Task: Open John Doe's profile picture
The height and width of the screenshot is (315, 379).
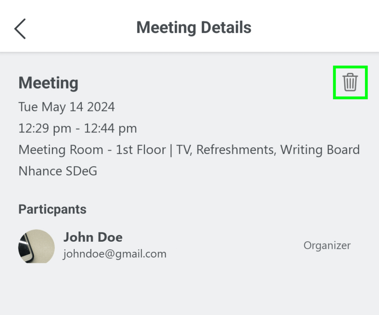Action: pyautogui.click(x=36, y=246)
